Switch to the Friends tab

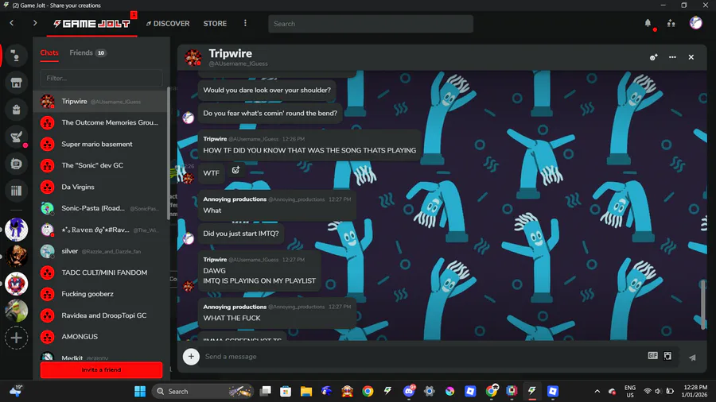pos(88,53)
